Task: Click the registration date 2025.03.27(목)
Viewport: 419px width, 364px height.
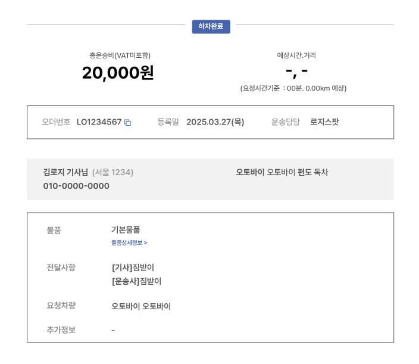Action: [215, 122]
